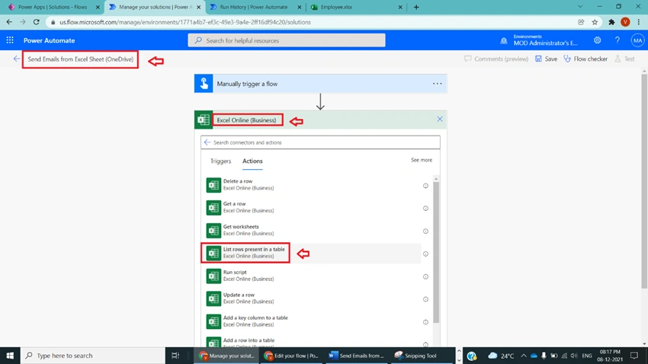
Task: Open Snipping Tool from the taskbar
Action: [421, 356]
